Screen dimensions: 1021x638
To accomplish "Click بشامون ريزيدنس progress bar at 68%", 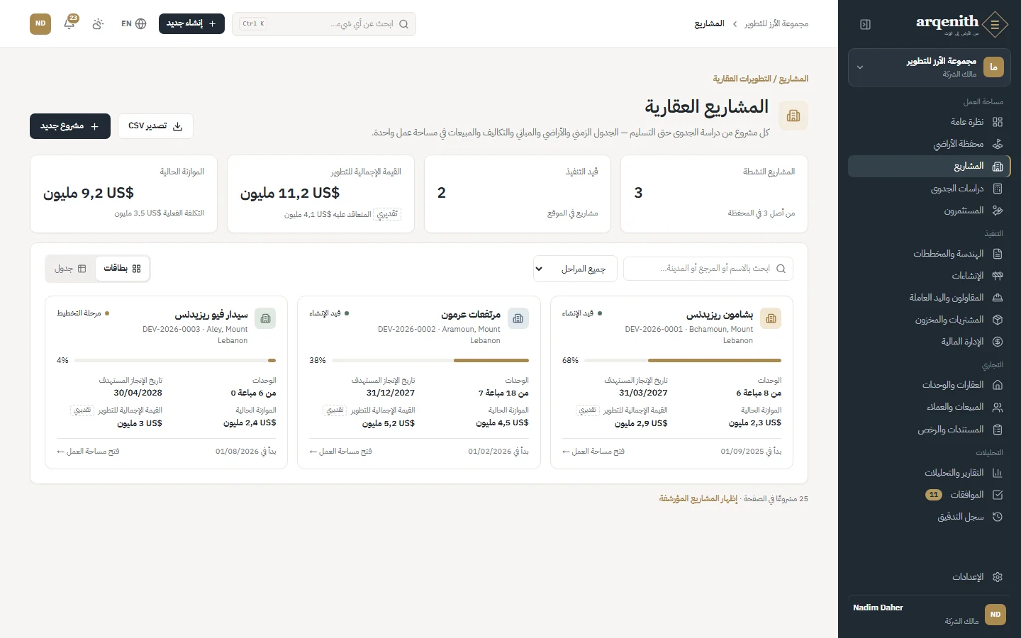I will pyautogui.click(x=683, y=360).
